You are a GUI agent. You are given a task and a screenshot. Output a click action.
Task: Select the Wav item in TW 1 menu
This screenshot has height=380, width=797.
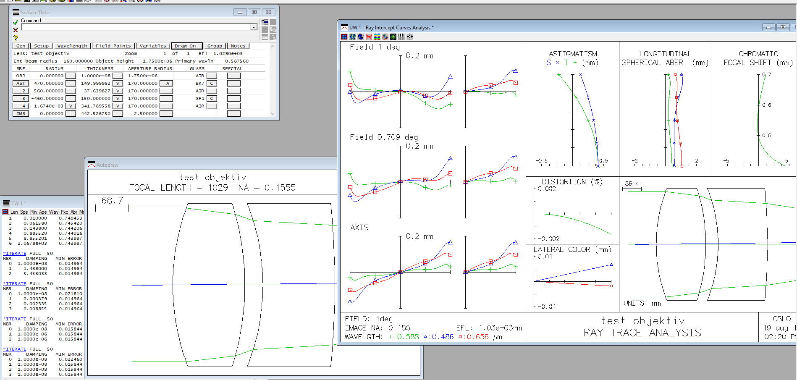coord(54,212)
